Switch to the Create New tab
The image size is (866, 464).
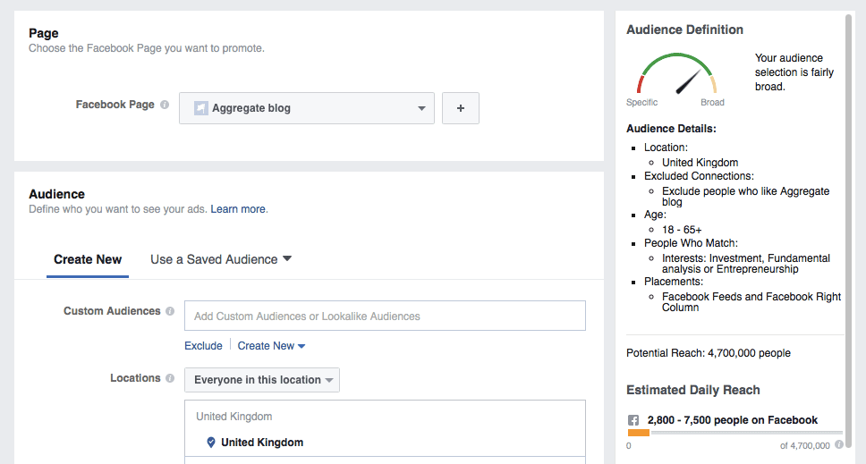click(x=88, y=259)
